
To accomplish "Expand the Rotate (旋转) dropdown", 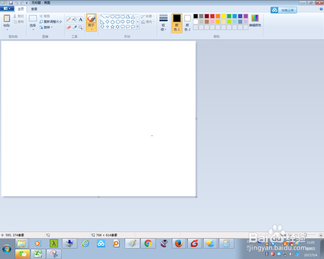I will click(52, 27).
